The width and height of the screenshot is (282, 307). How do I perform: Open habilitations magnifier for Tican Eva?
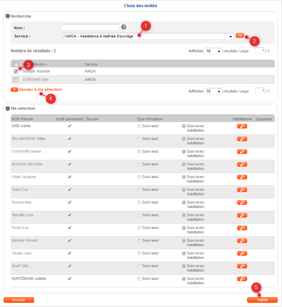[x=242, y=190]
